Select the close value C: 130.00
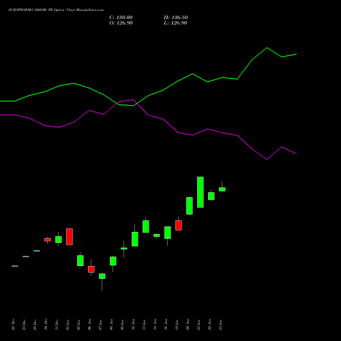This screenshot has height=341, width=341. coord(121,18)
